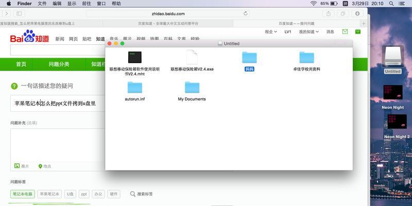Open the 编辑 menu

(57, 4)
